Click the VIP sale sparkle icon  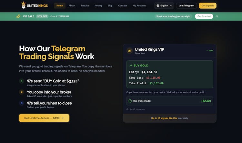18,16
